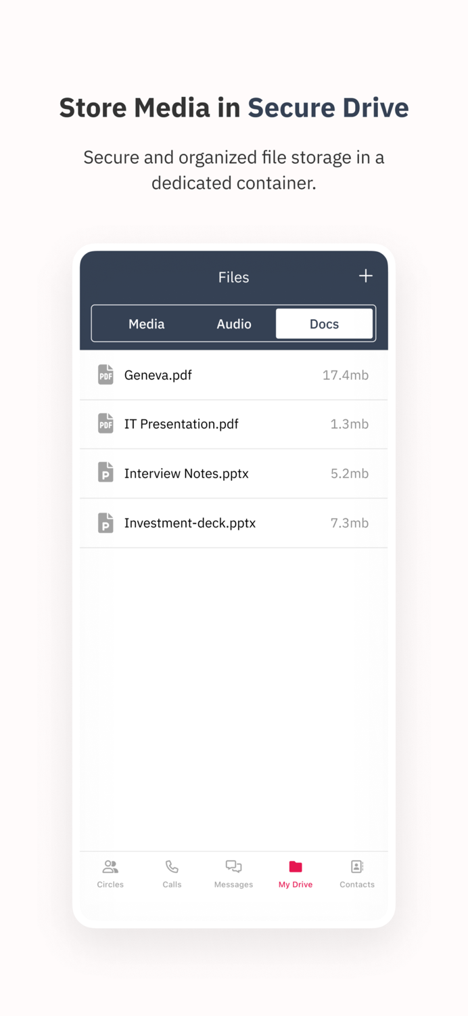Image resolution: width=468 pixels, height=1016 pixels.
Task: Click the Files header title
Action: (x=233, y=277)
